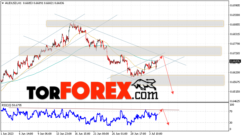
Task: Click the TORFOREX bull logo icon
Action: [x=144, y=84]
